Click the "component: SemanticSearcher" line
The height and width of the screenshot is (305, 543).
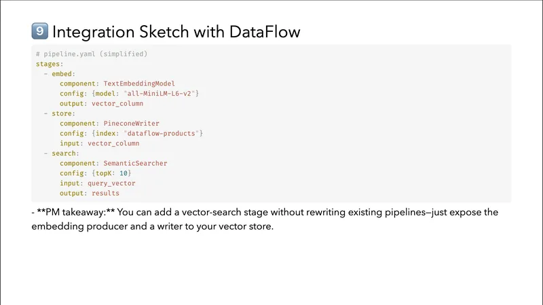[x=113, y=163]
